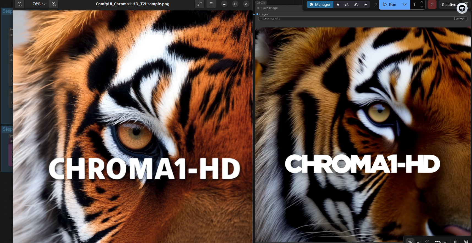Click the Save Image node title
Viewport: 472px width, 243px height.
[269, 8]
